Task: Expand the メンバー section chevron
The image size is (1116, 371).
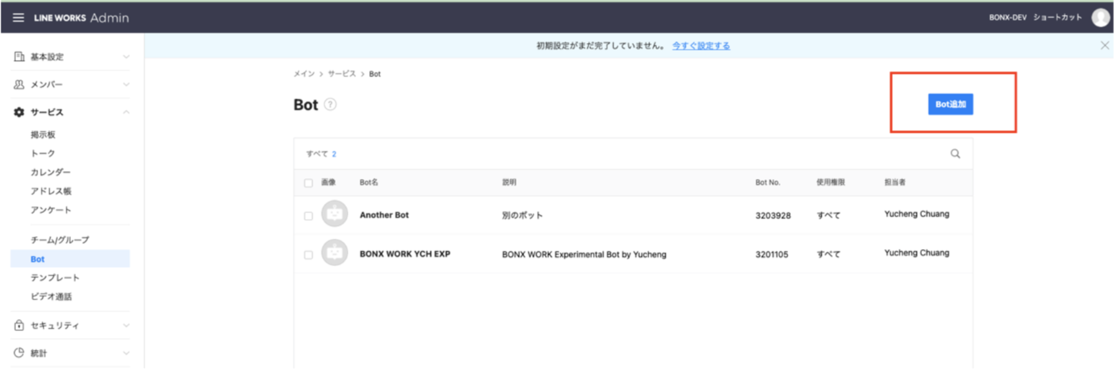Action: (126, 84)
